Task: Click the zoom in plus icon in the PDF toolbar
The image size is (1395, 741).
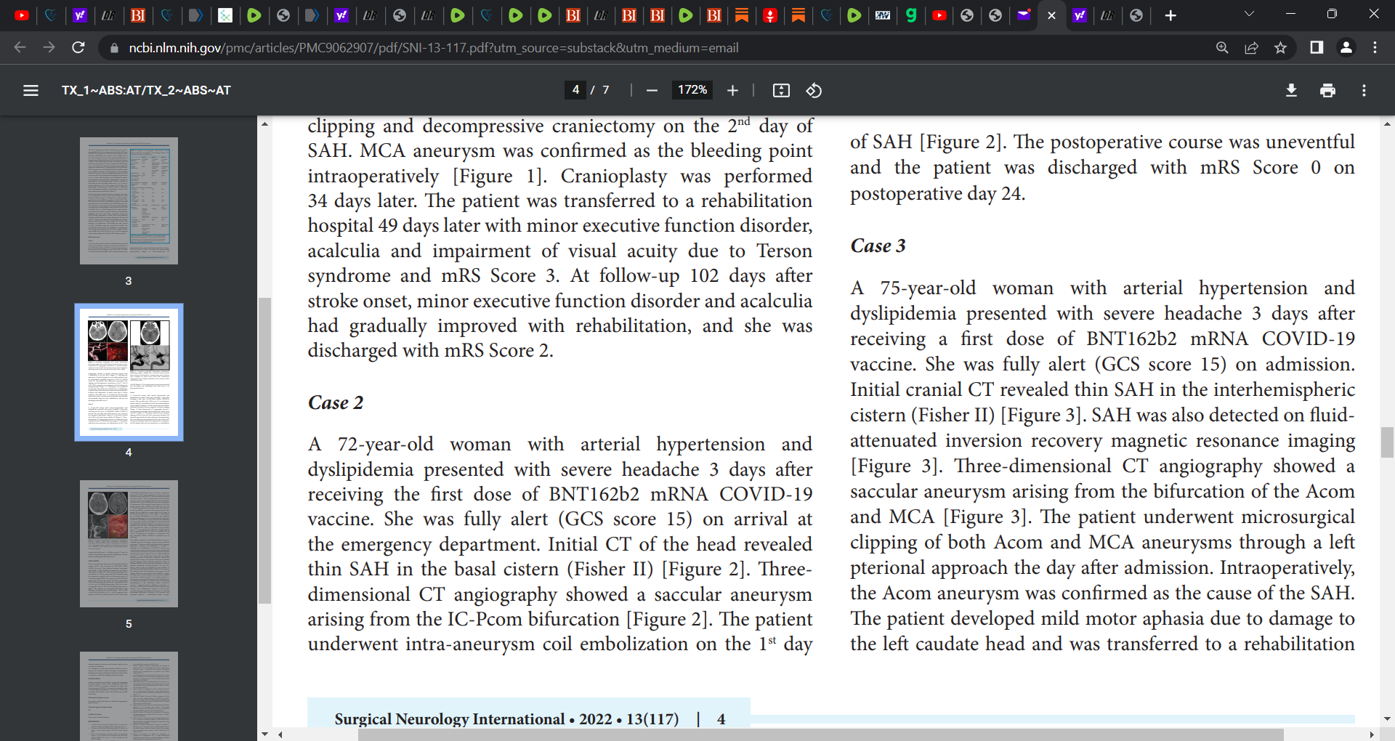Action: click(732, 90)
